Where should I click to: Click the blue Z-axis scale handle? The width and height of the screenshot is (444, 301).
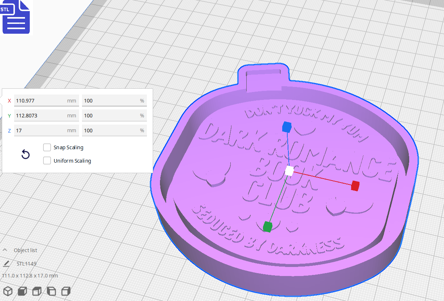coord(286,127)
